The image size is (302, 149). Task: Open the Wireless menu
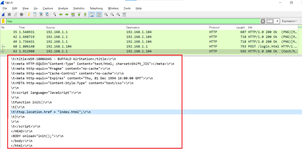[x=113, y=8]
